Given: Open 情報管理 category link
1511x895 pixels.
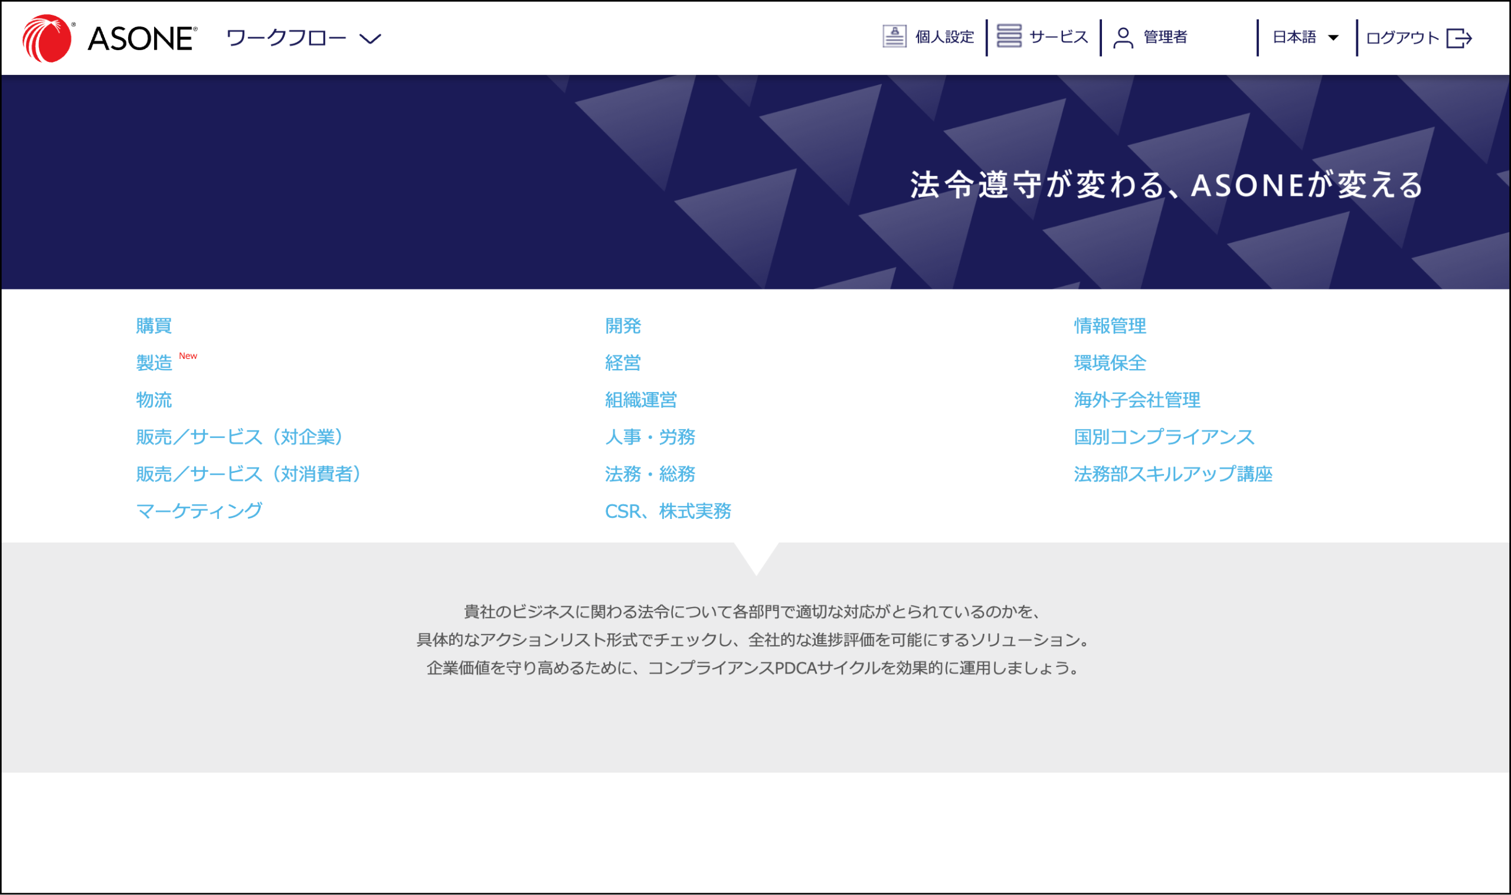Looking at the screenshot, I should click(x=1110, y=326).
